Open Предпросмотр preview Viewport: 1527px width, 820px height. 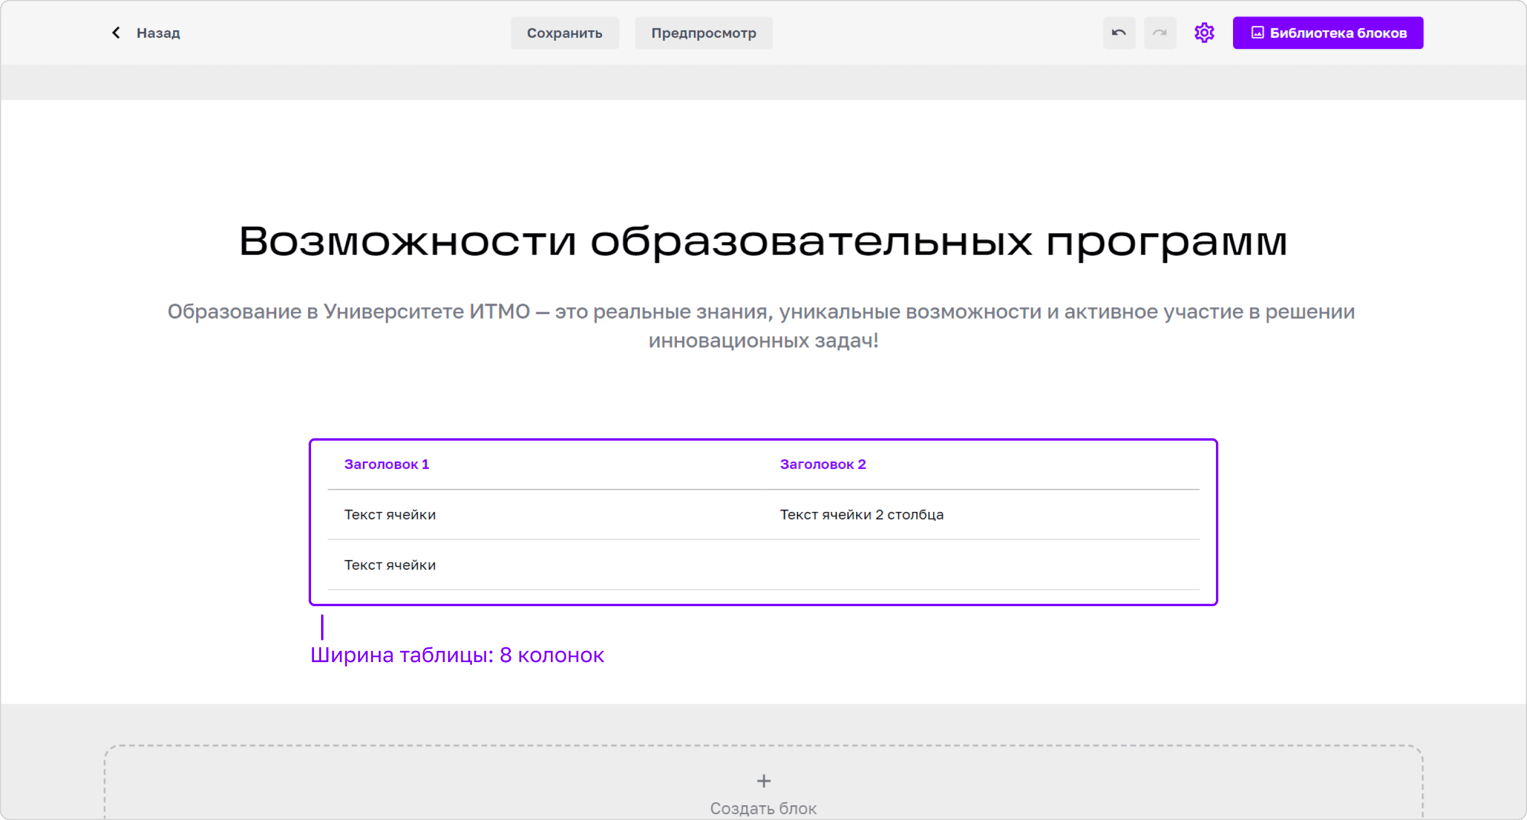point(703,33)
